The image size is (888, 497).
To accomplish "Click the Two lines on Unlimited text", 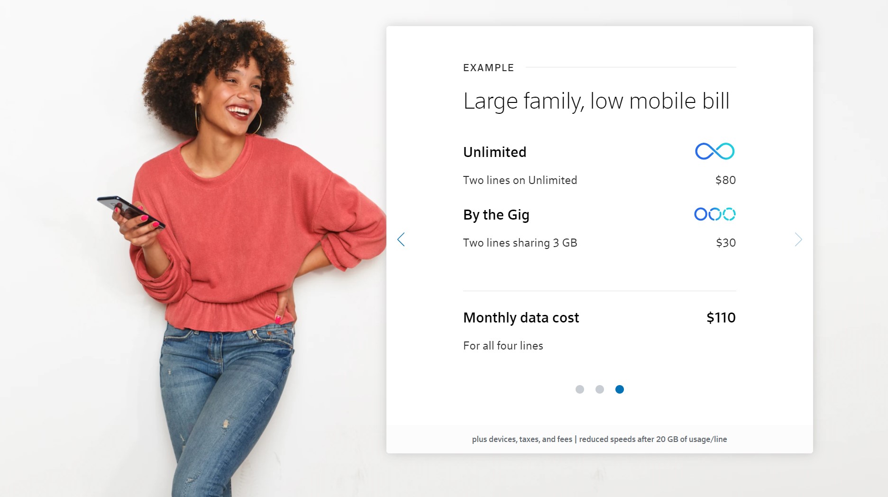I will (520, 180).
